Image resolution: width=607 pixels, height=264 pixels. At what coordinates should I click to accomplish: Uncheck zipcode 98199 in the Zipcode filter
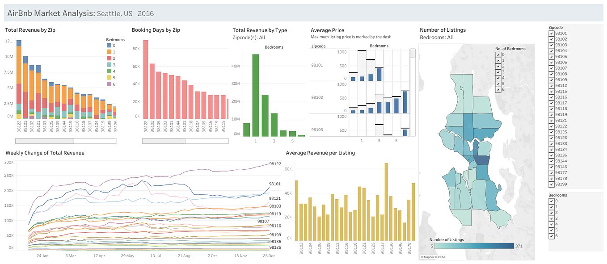[551, 184]
